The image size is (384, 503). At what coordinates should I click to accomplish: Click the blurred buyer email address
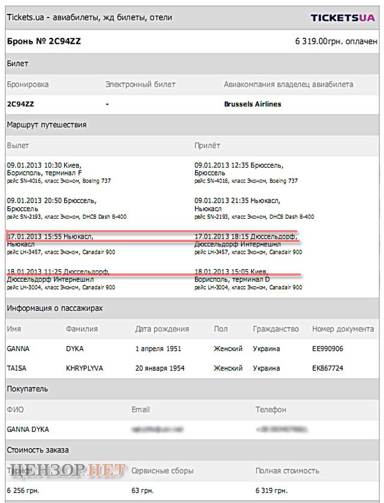click(x=158, y=430)
